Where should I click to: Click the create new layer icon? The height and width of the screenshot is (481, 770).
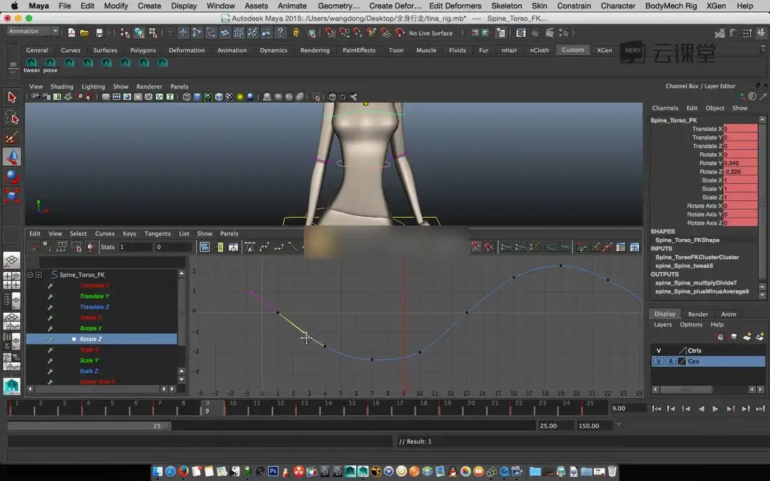click(x=747, y=337)
